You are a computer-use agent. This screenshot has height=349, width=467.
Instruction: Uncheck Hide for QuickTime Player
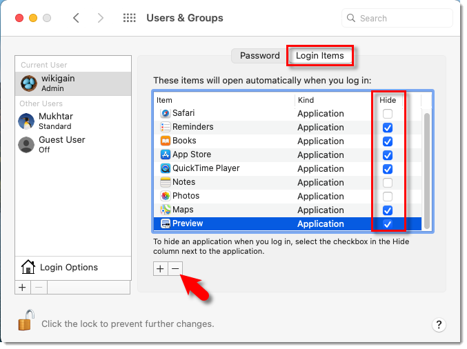tap(388, 169)
